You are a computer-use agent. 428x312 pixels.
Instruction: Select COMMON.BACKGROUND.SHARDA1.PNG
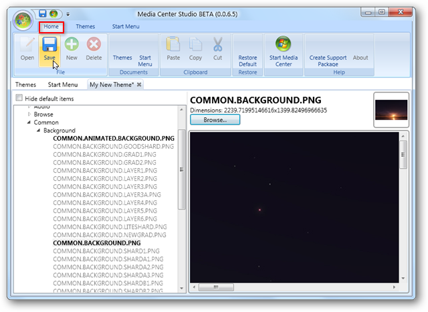coord(108,259)
